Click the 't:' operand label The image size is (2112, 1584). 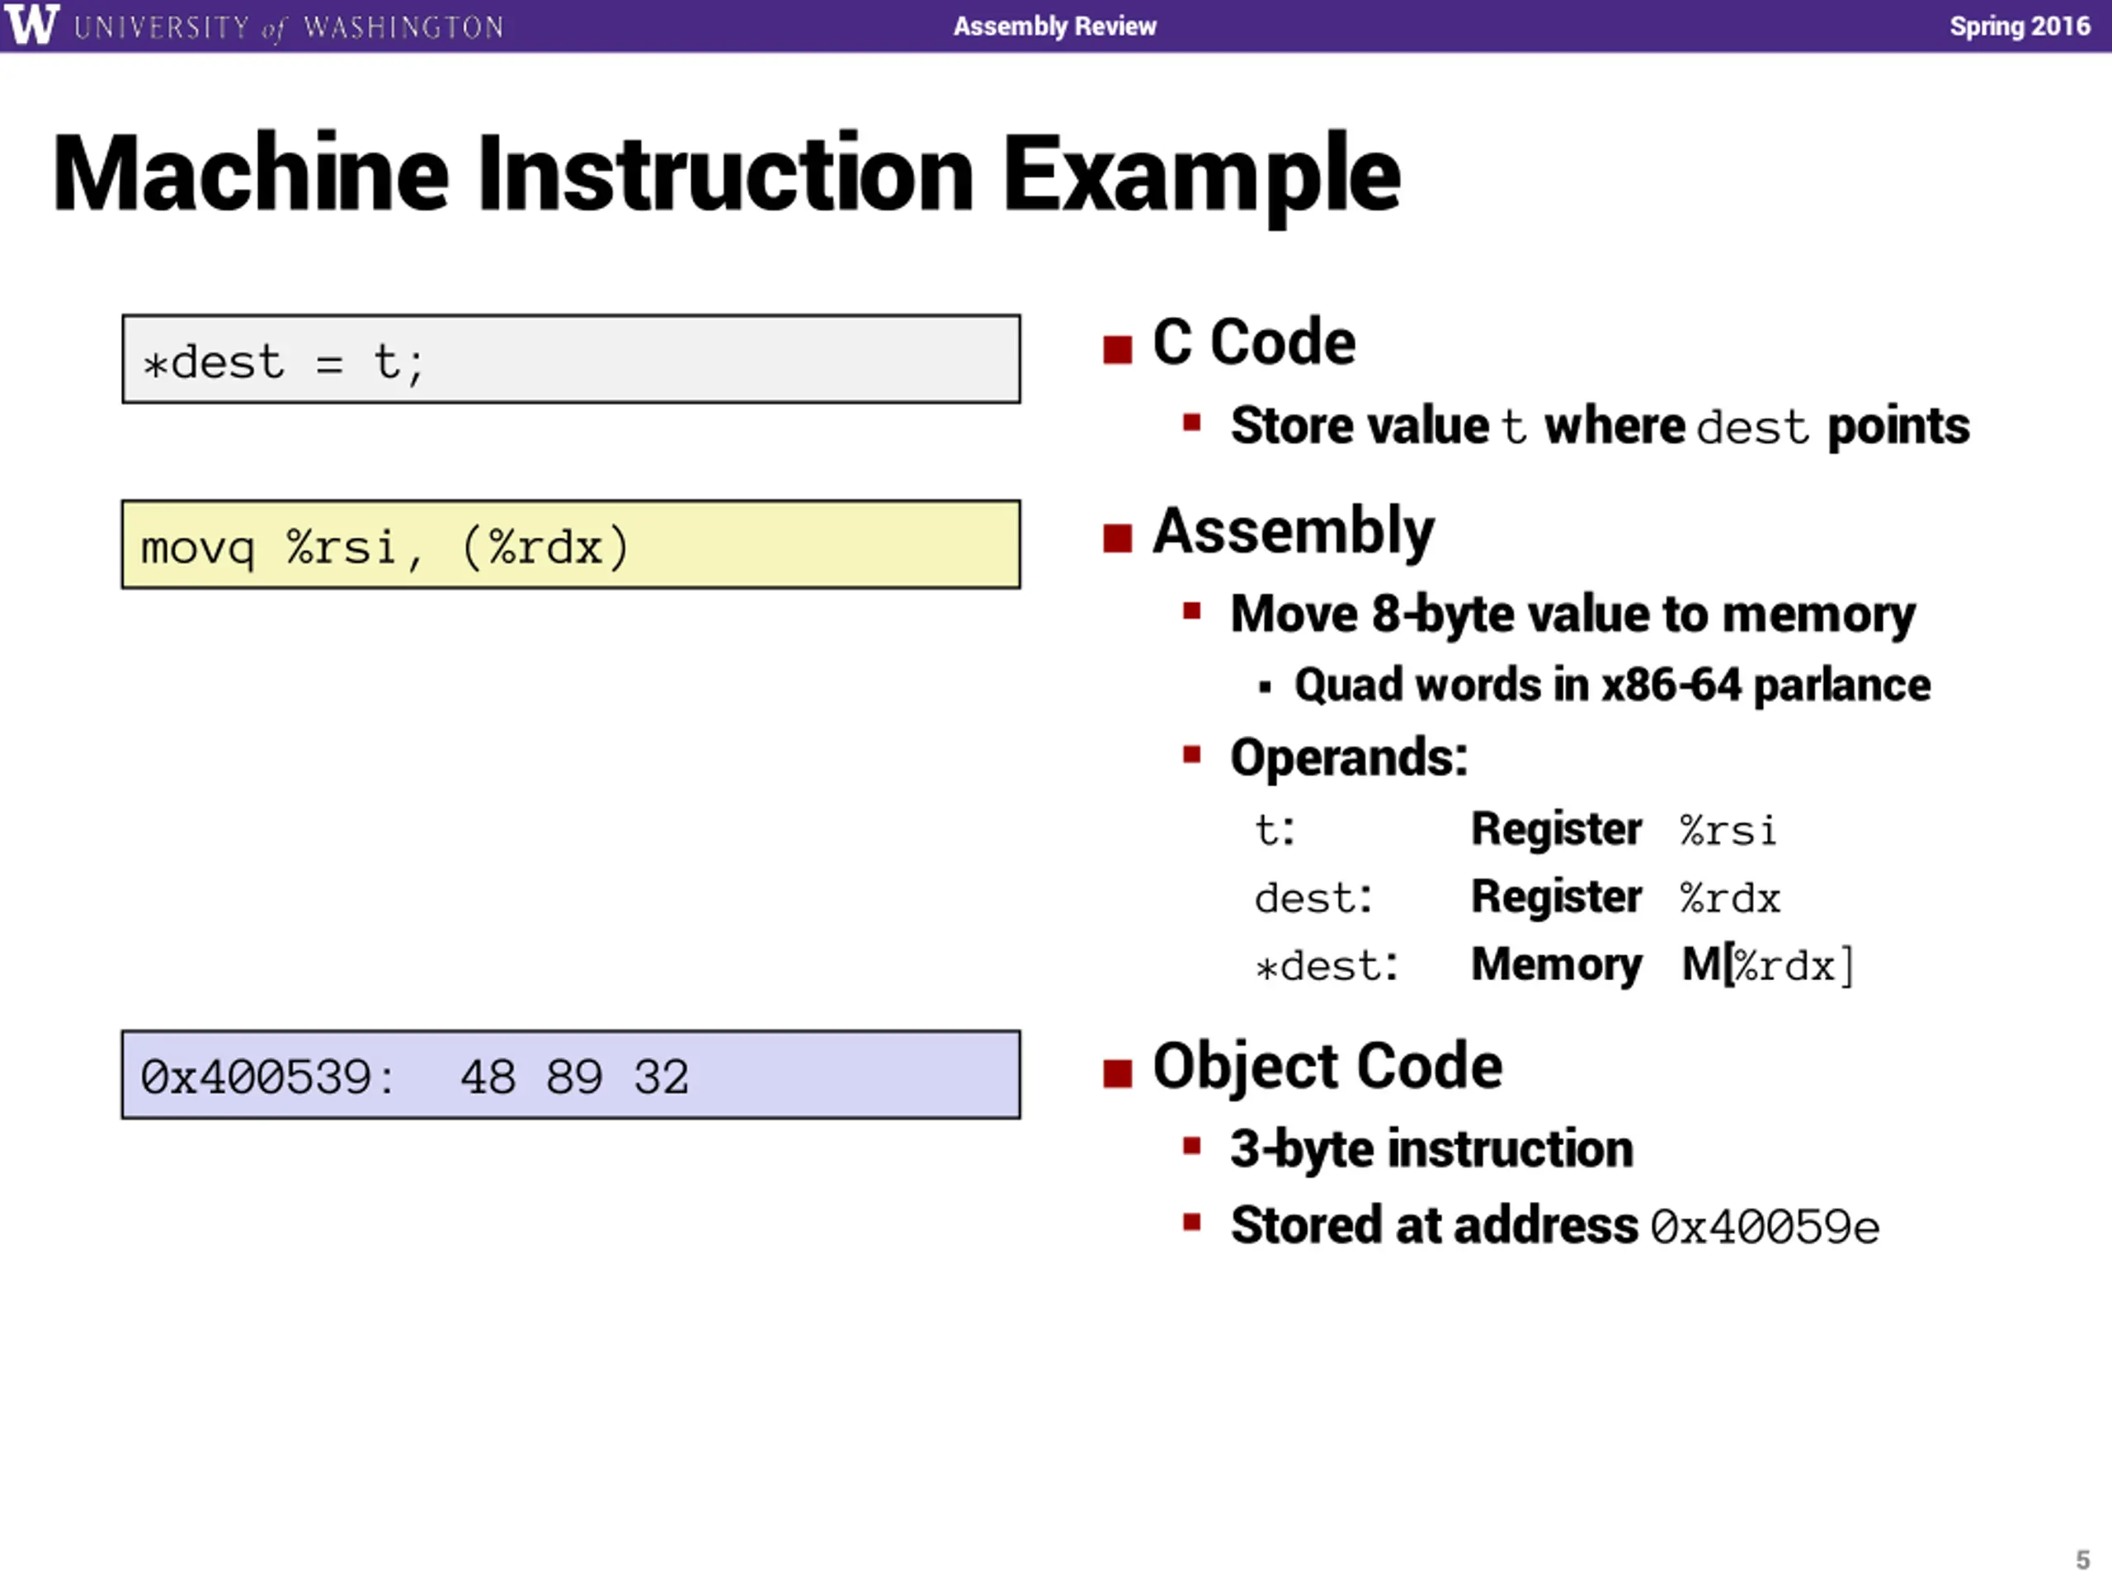pos(1275,830)
